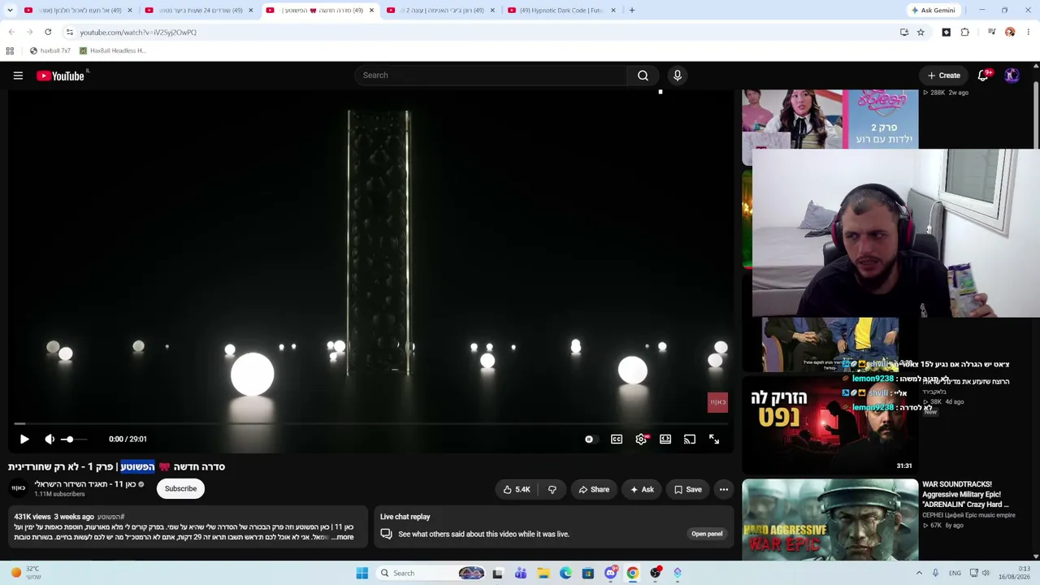
Task: Save the video to a playlist
Action: coord(687,489)
